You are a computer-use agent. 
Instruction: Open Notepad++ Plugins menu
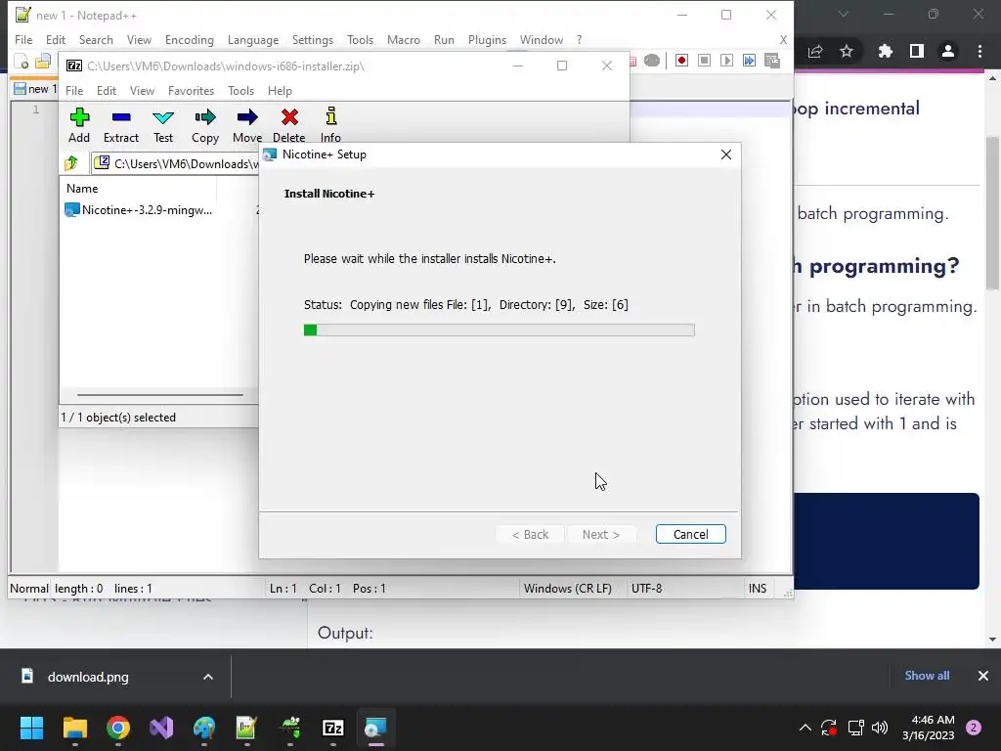pyautogui.click(x=487, y=39)
